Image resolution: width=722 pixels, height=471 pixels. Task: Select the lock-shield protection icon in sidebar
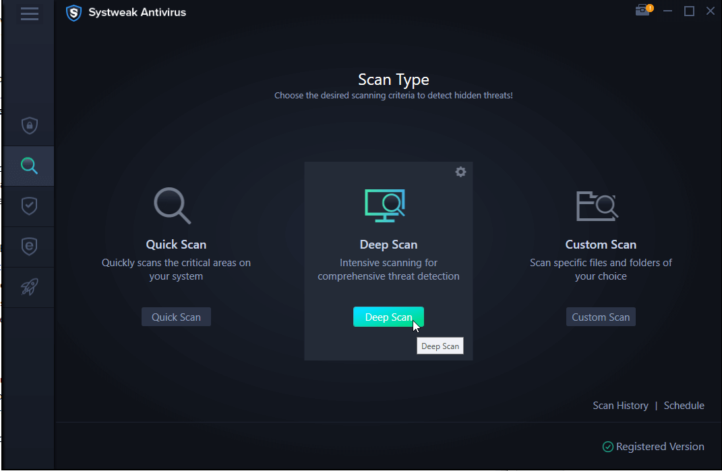pos(29,125)
